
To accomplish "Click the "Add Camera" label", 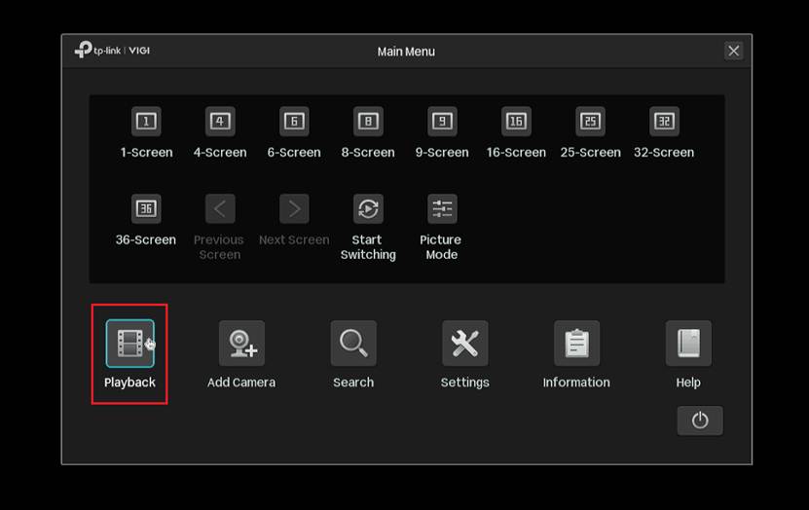I will pyautogui.click(x=241, y=382).
